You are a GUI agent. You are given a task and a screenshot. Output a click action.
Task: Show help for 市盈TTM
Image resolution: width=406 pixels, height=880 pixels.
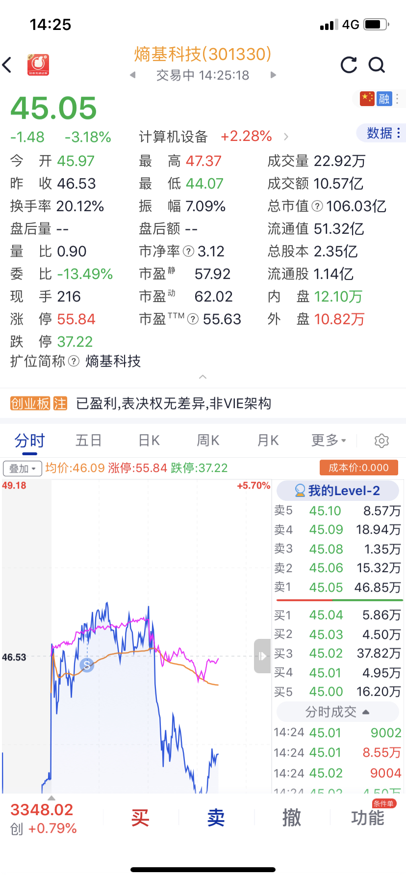(x=193, y=319)
